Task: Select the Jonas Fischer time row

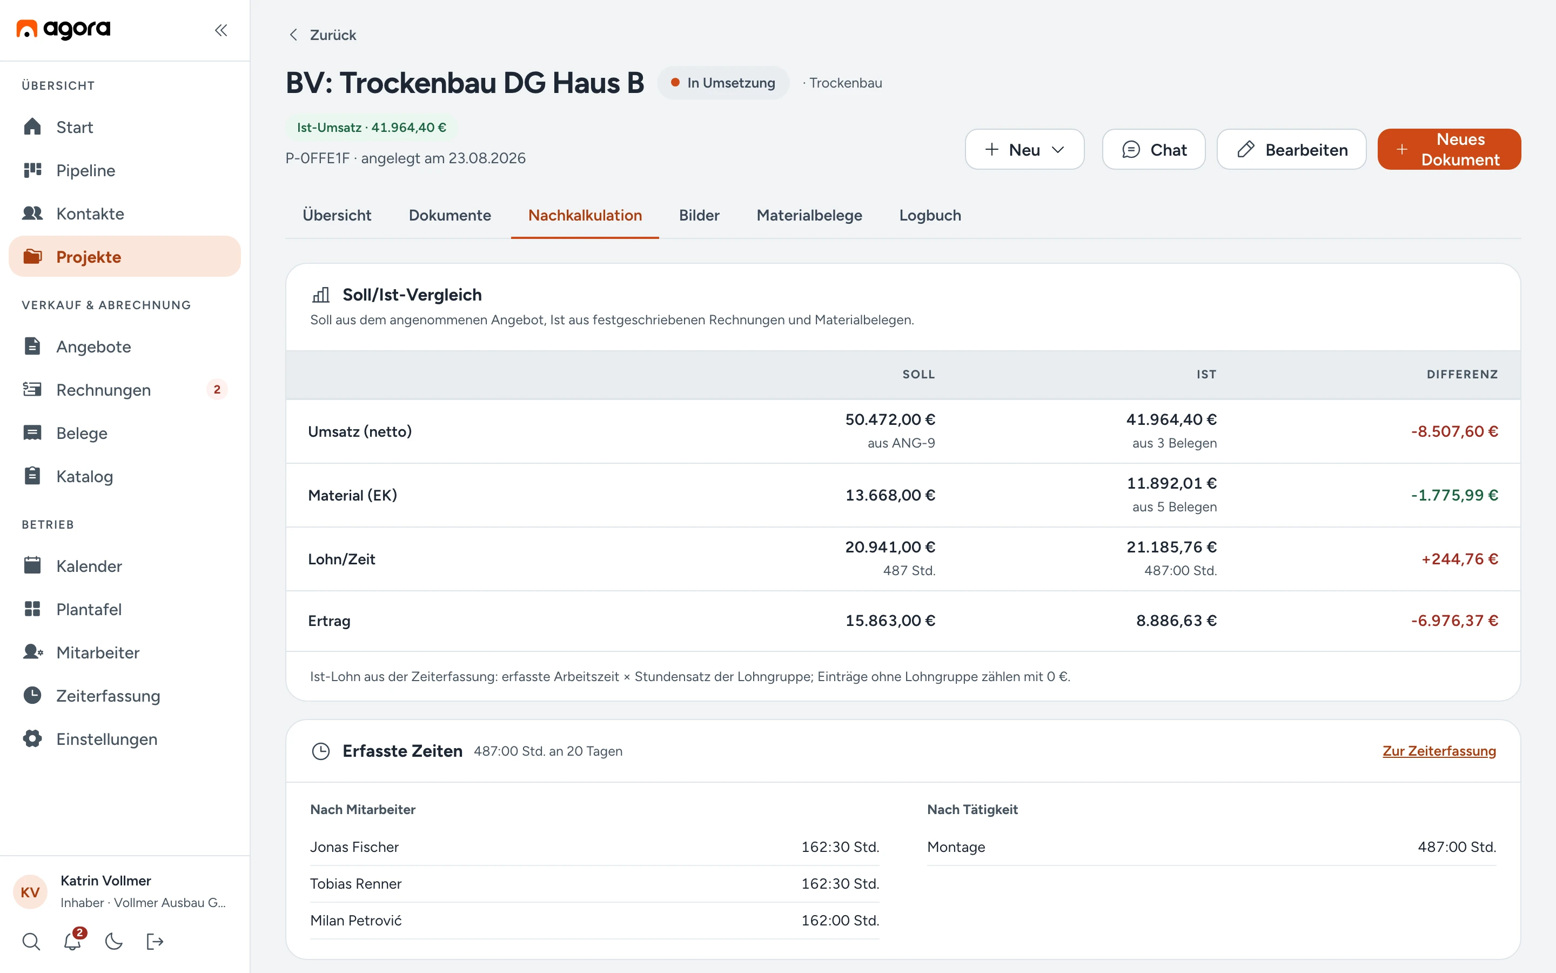Action: pyautogui.click(x=594, y=847)
